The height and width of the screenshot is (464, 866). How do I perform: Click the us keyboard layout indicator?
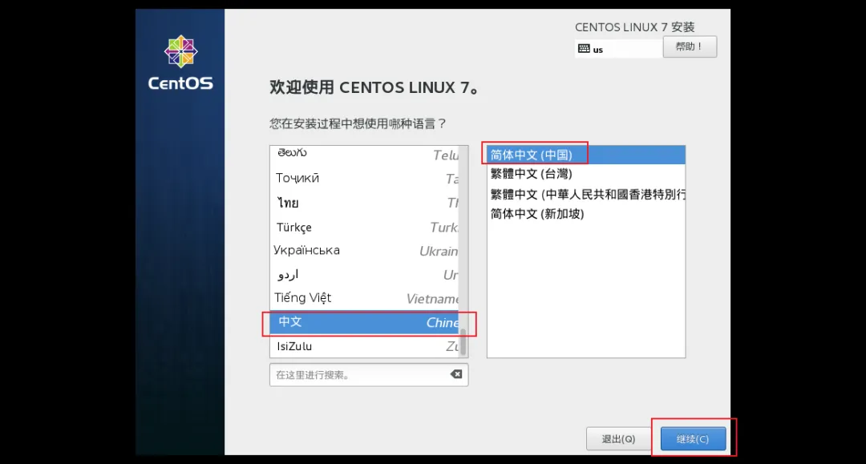pyautogui.click(x=618, y=49)
